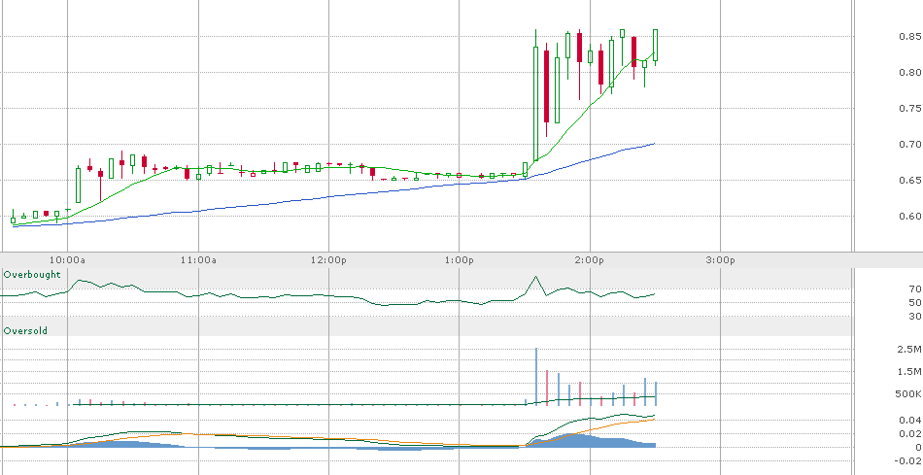Click the RSI 50 level label
This screenshot has width=923, height=475.
(915, 302)
